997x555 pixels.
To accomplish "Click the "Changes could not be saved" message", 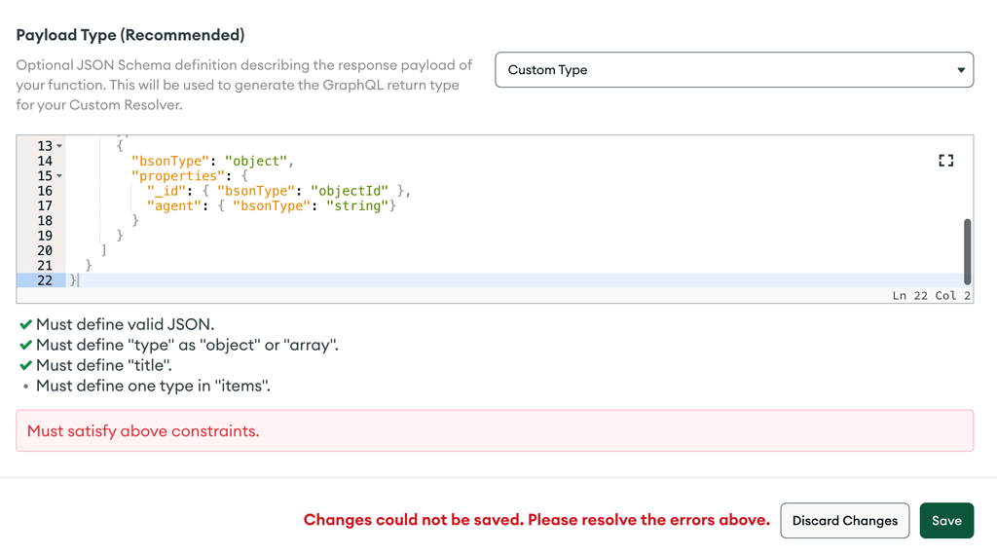I will (x=536, y=520).
